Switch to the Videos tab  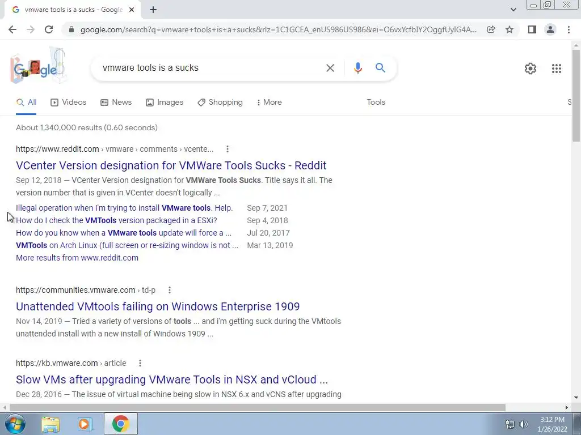pos(69,103)
